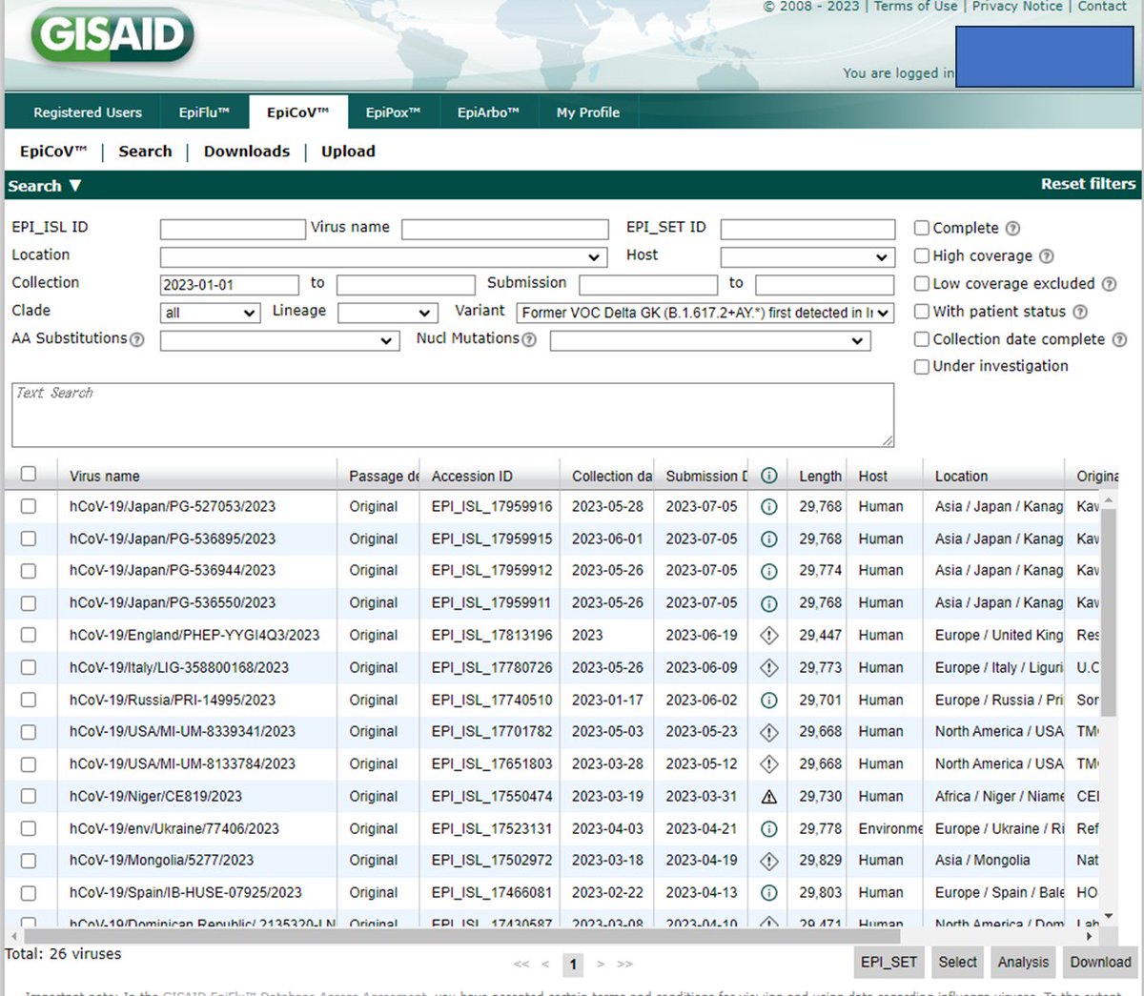This screenshot has height=996, width=1144.
Task: Switch to EpiPox tab
Action: (x=393, y=112)
